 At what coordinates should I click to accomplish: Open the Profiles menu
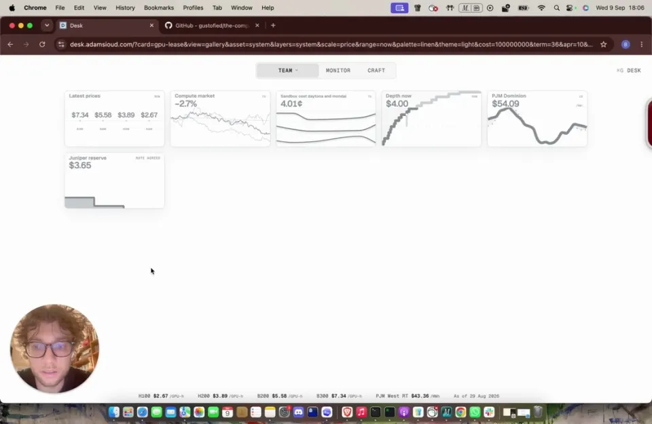point(193,8)
